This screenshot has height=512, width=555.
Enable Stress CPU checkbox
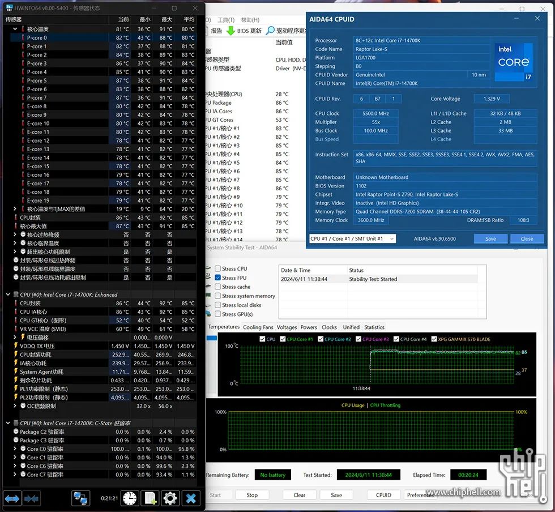coord(218,269)
